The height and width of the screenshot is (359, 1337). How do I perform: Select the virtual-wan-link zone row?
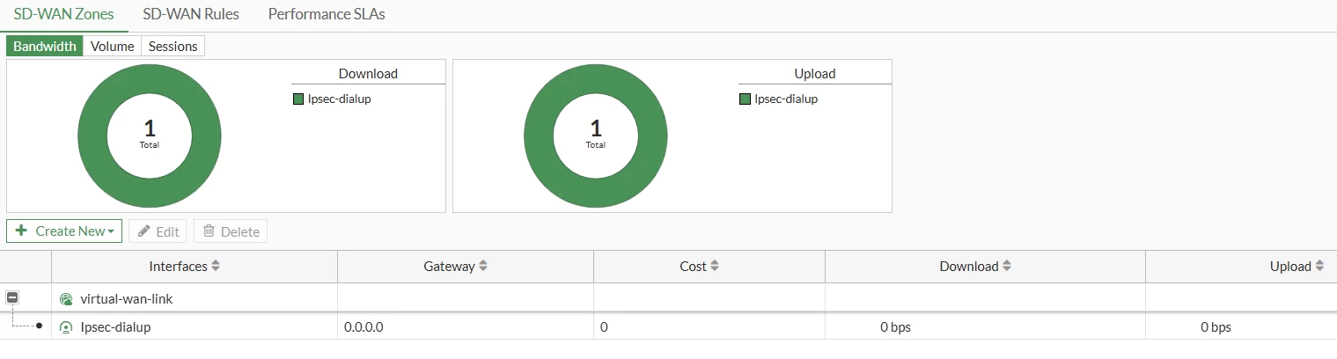click(x=668, y=298)
